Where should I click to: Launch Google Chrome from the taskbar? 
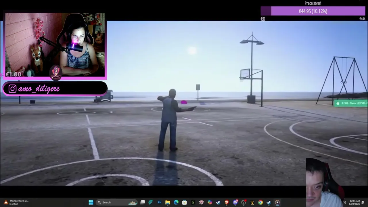260,202
